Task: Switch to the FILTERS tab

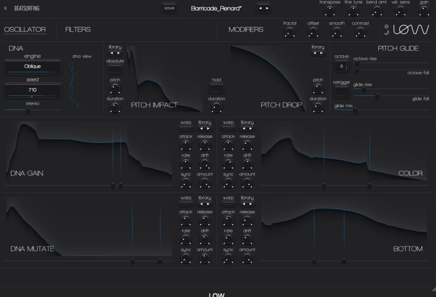Action: pyautogui.click(x=78, y=29)
